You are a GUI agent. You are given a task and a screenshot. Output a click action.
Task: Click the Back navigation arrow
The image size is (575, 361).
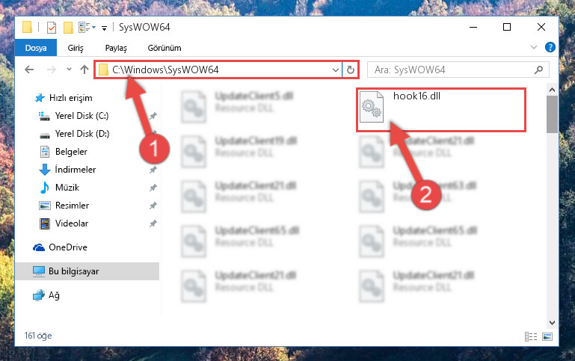(x=29, y=70)
